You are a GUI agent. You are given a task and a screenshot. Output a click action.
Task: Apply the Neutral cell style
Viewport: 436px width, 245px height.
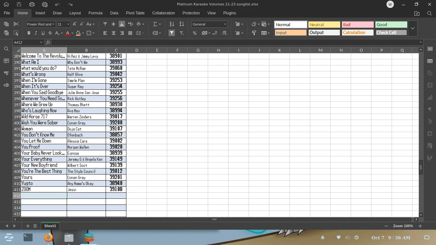pyautogui.click(x=324, y=25)
